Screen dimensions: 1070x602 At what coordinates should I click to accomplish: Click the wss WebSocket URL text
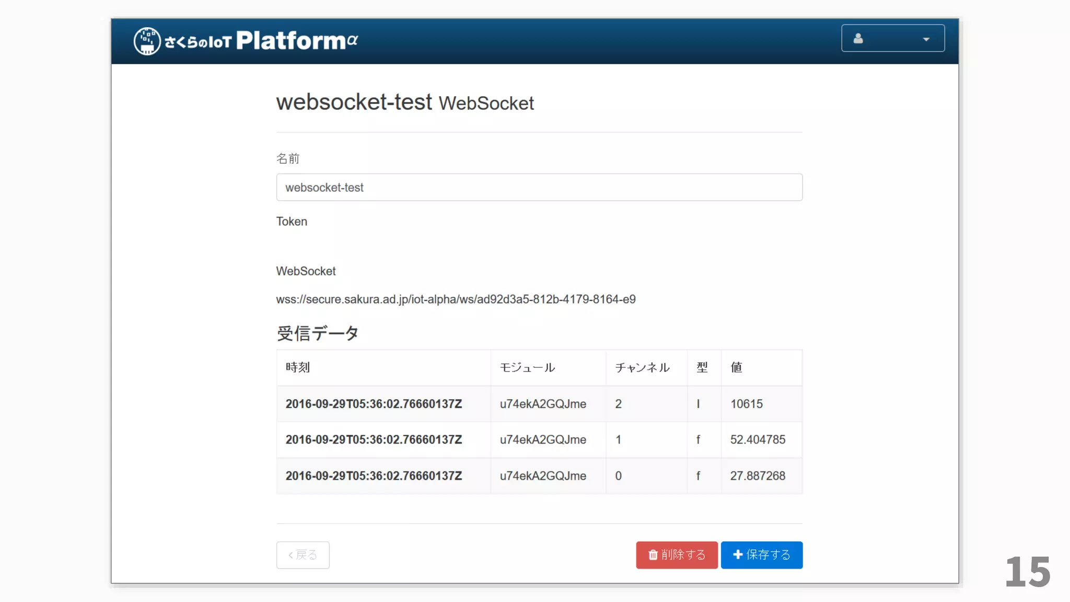[x=456, y=299]
